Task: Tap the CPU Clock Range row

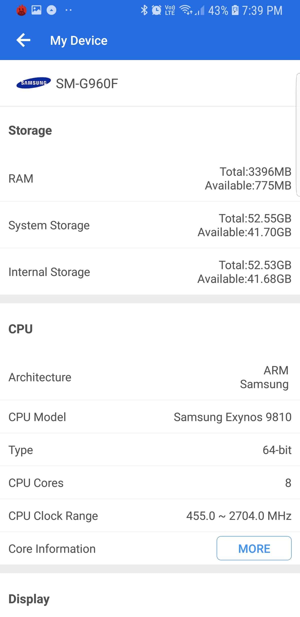Action: pyautogui.click(x=150, y=516)
